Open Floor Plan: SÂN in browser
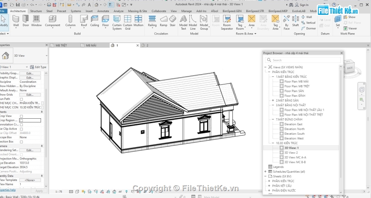 click(294, 91)
